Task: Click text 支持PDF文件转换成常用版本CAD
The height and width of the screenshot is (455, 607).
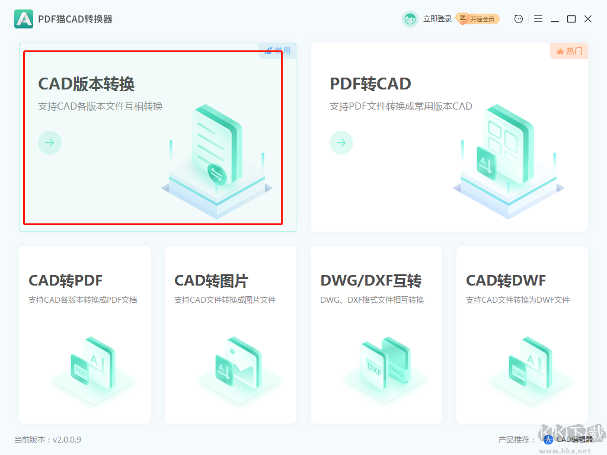Action: click(401, 107)
